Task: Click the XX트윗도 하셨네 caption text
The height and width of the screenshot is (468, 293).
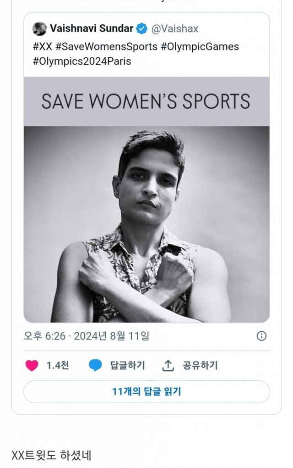Action: point(51,455)
